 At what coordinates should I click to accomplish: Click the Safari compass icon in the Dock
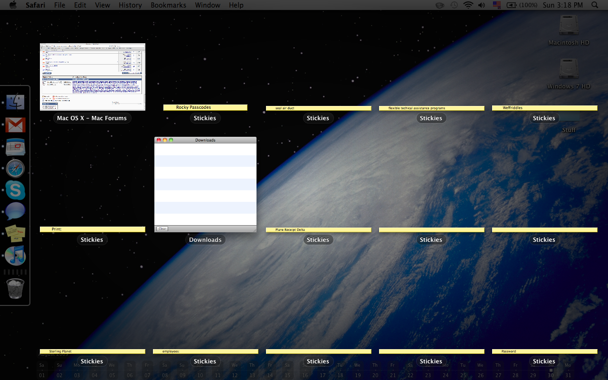pyautogui.click(x=15, y=169)
